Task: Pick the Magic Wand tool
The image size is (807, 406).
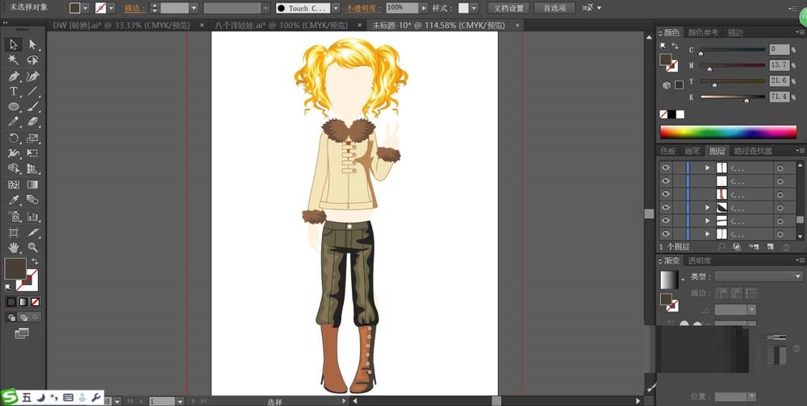Action: point(14,60)
